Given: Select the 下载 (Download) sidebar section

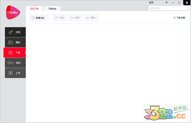Looking at the screenshot, I should 15,52.
